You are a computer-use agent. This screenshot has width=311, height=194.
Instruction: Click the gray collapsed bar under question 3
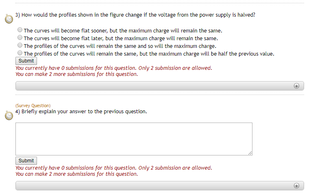154,86
